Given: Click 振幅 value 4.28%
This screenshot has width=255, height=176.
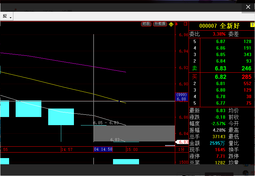Looking at the screenshot, I should (x=219, y=130).
